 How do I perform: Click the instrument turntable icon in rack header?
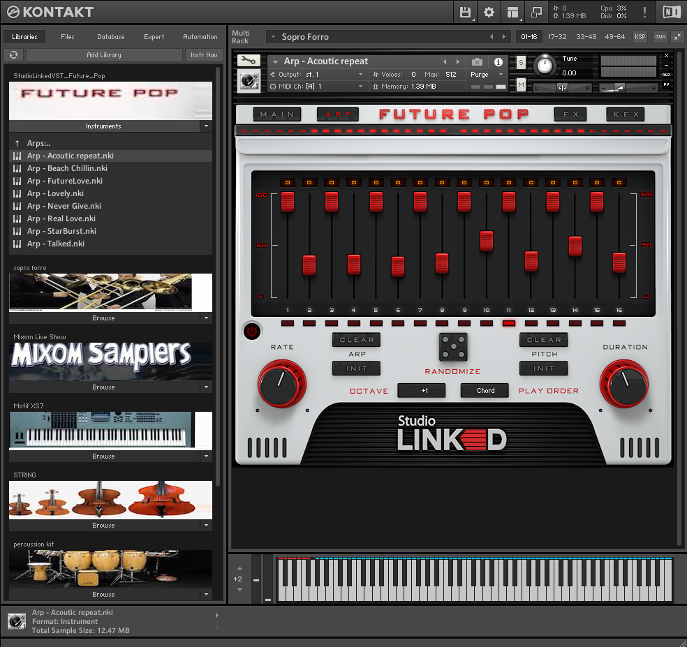point(249,80)
